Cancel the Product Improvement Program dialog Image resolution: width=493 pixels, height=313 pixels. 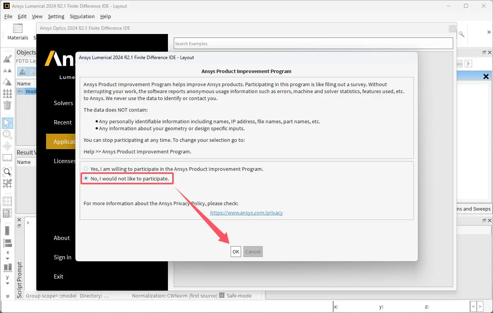253,252
